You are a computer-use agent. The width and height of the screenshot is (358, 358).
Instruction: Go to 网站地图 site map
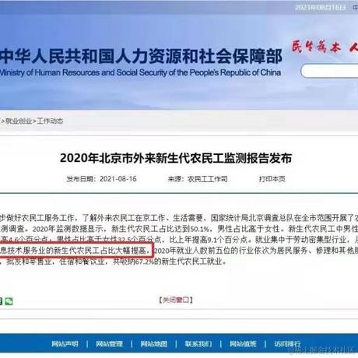pyautogui.click(x=154, y=344)
